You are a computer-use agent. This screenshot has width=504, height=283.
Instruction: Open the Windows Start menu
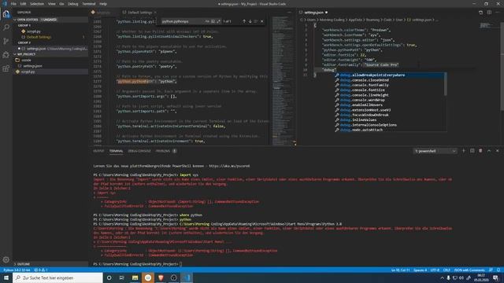click(x=6, y=277)
